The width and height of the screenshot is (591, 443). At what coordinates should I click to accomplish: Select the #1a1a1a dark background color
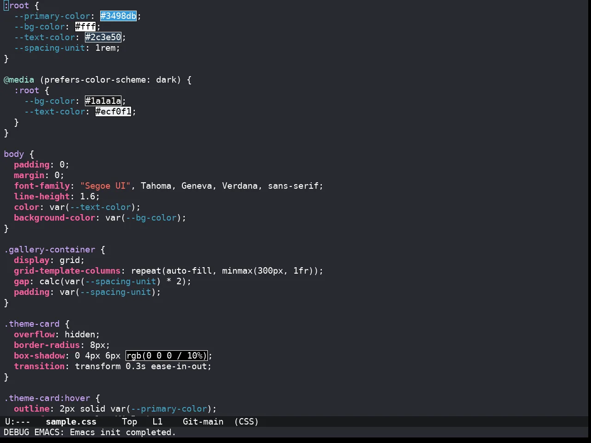(x=103, y=101)
